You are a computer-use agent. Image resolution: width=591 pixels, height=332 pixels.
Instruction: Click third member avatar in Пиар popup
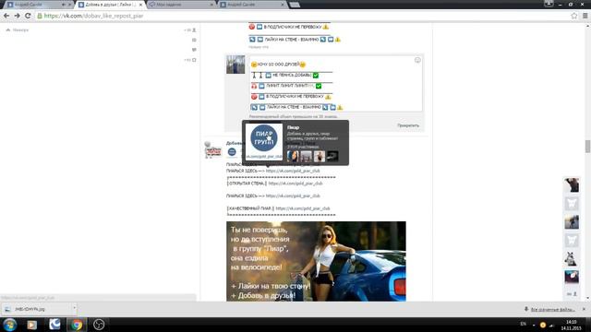point(320,156)
